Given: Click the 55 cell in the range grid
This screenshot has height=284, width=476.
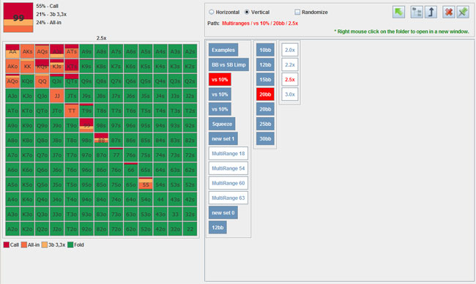Looking at the screenshot, I should pyautogui.click(x=146, y=184).
